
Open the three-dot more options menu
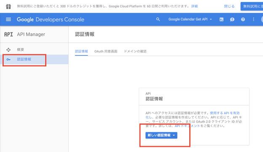click(x=254, y=19)
